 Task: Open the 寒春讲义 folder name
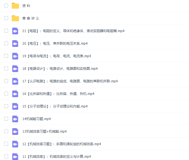click(x=31, y=18)
